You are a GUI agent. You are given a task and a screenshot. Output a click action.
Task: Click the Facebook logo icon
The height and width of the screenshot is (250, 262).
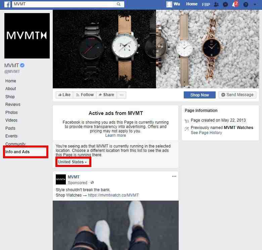(7, 4)
